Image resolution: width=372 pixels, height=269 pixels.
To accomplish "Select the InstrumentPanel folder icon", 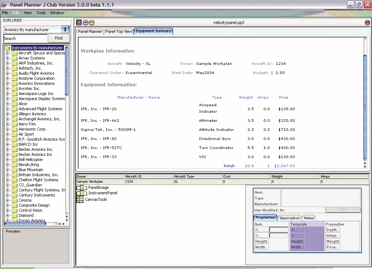I will 81,193.
